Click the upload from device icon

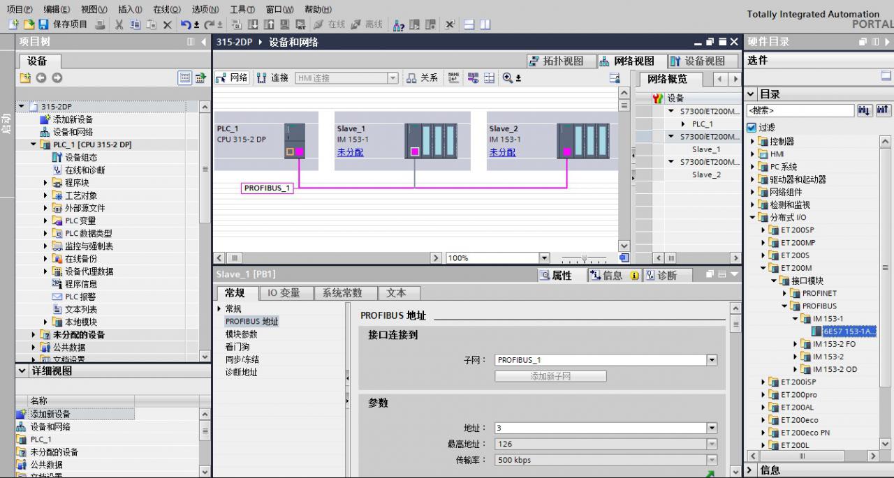(x=268, y=24)
